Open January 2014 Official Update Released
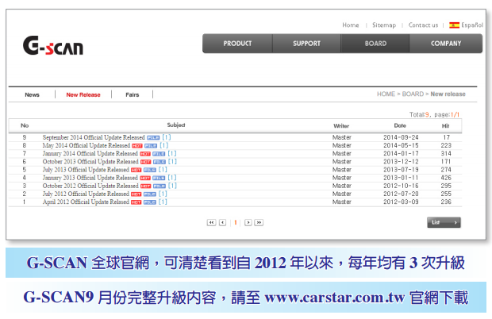The image size is (492, 319). point(90,154)
